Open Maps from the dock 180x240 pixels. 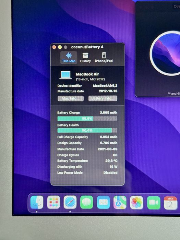click(x=120, y=202)
